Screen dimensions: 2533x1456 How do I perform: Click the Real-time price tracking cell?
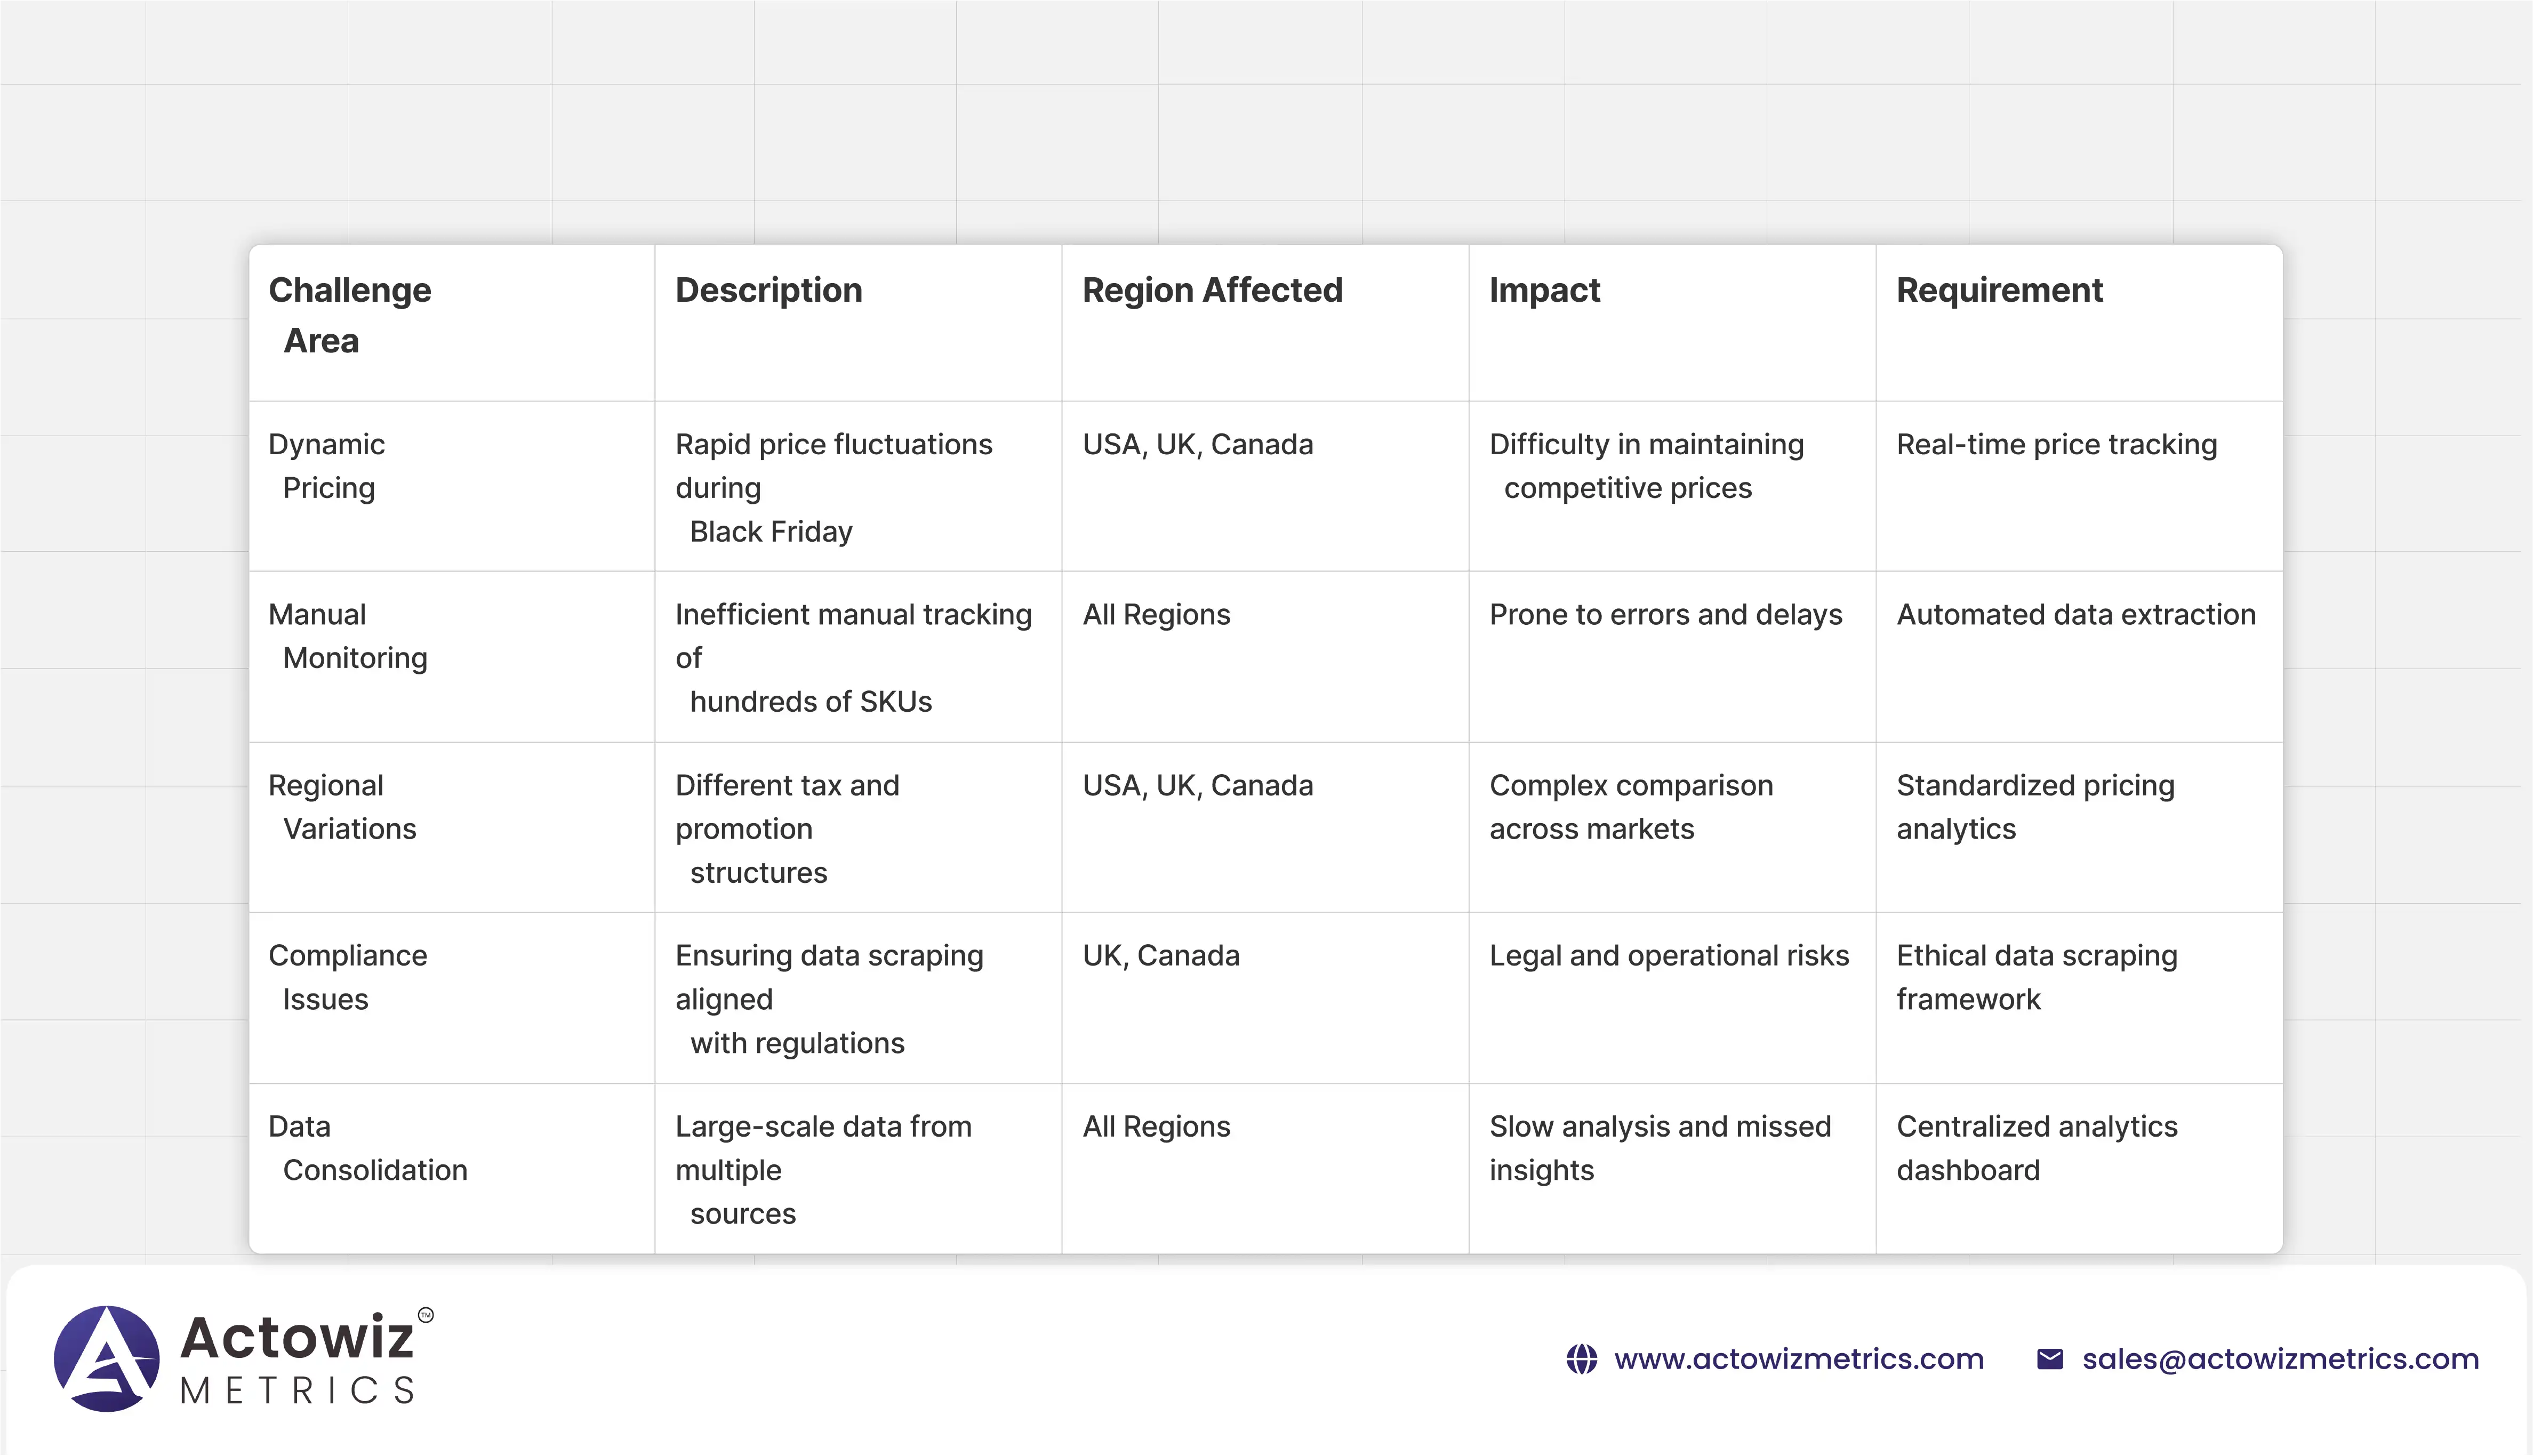click(2056, 444)
